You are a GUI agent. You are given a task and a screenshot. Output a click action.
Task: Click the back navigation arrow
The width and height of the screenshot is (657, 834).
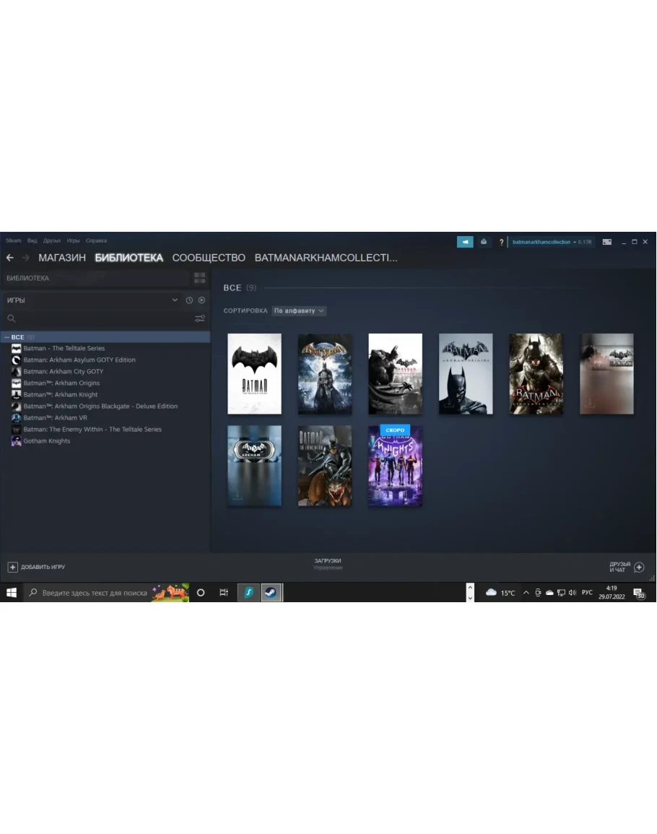10,258
